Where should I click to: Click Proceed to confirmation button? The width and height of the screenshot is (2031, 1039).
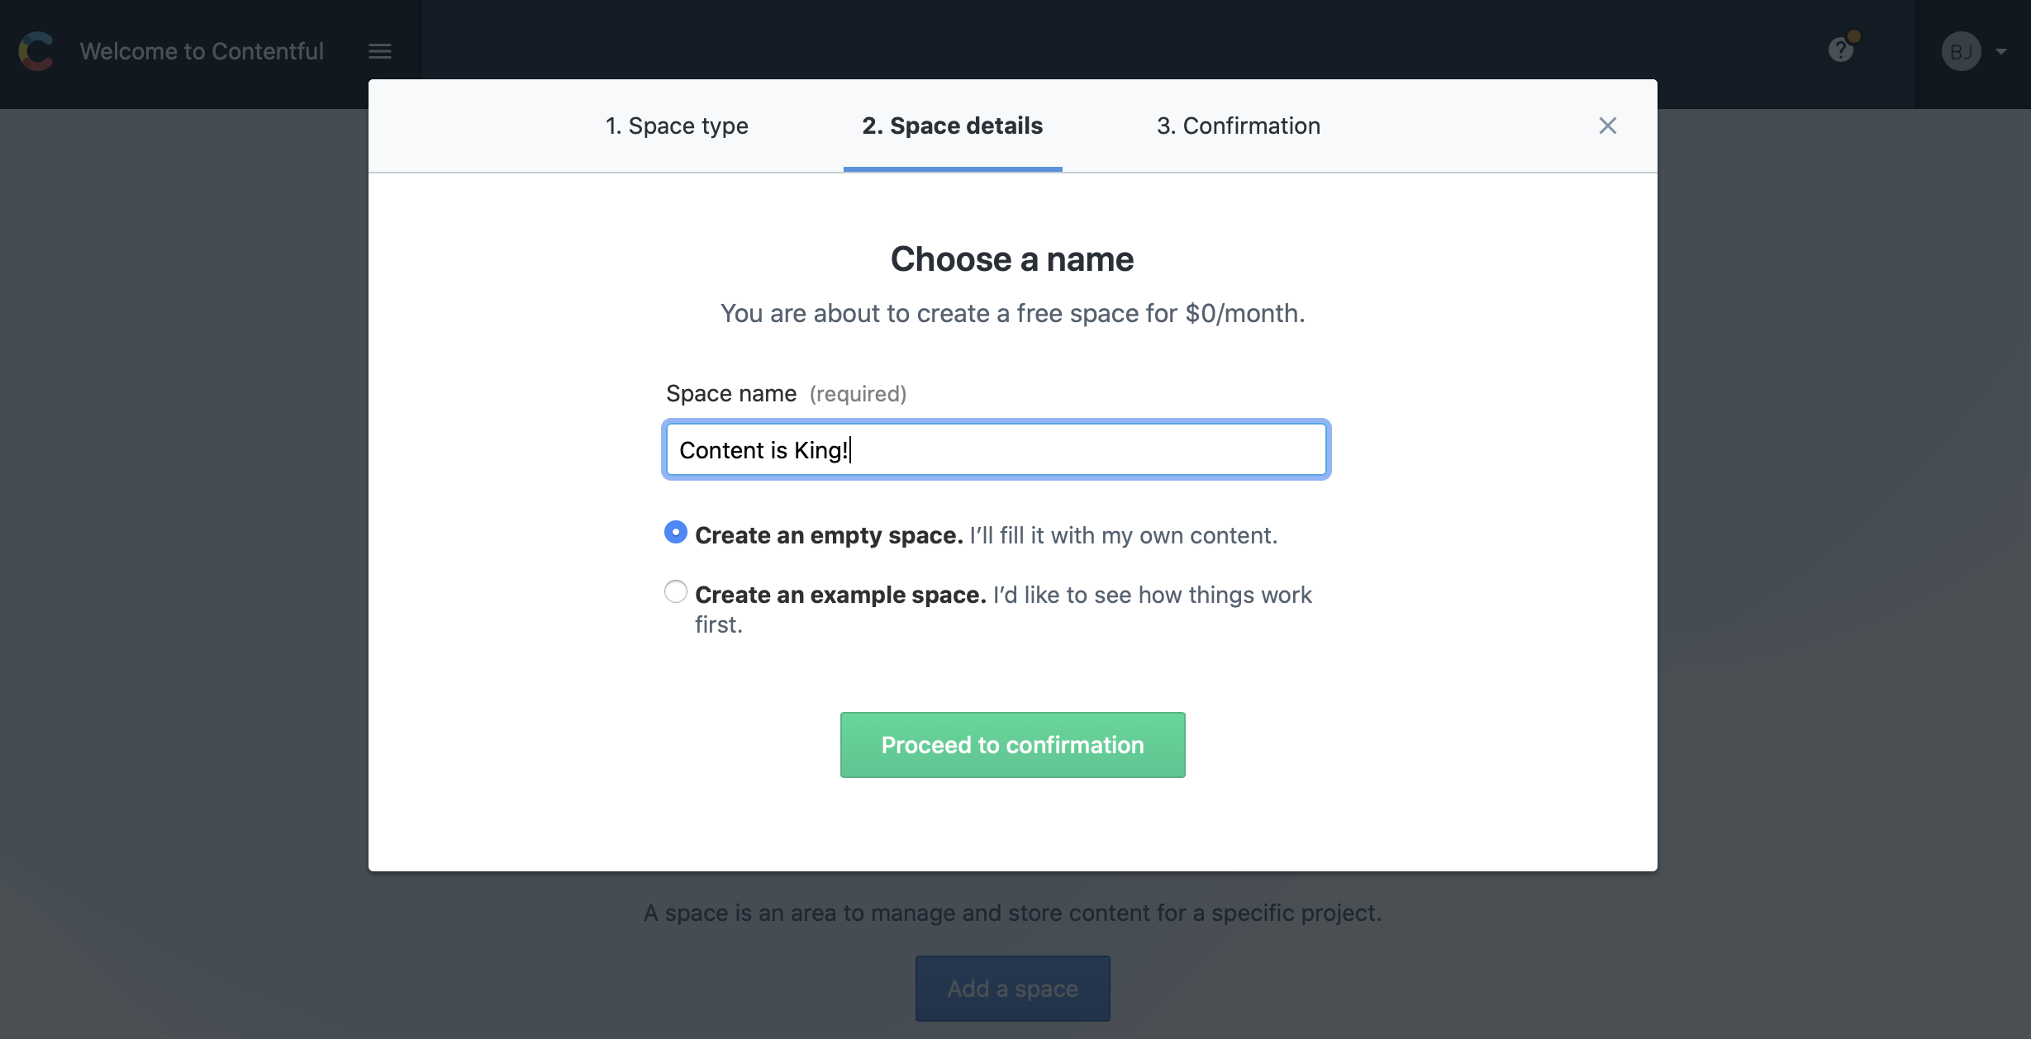[x=1012, y=745]
